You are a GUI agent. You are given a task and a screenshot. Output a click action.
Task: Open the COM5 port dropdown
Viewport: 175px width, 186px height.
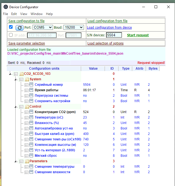[43, 27]
